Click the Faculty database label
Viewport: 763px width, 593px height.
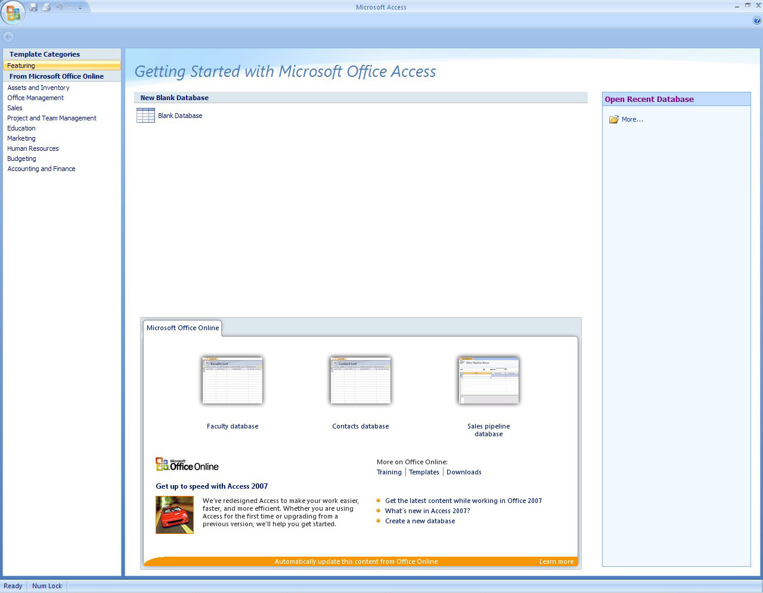tap(232, 426)
